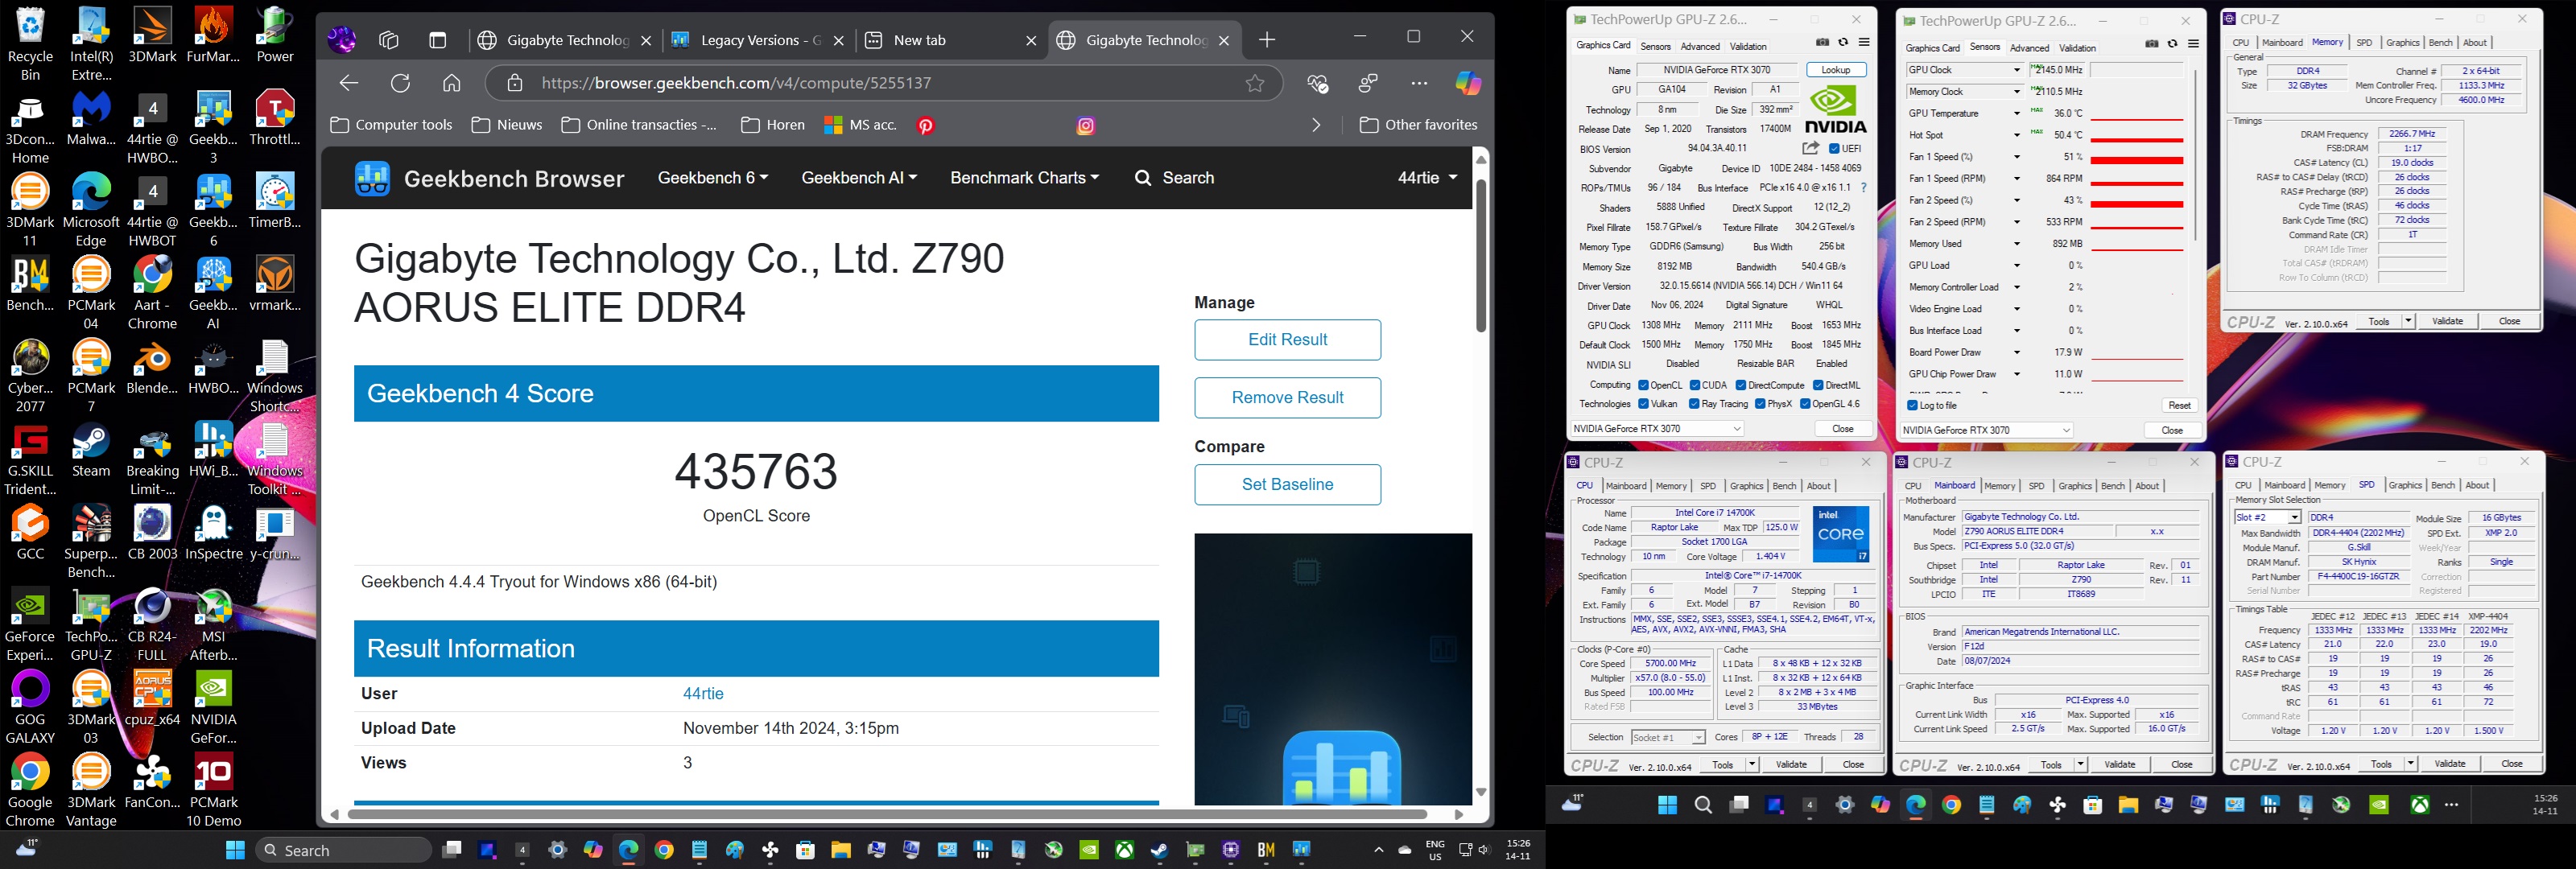Toggle the DirectCompute checkbox in GPU-Z
Viewport: 2576px width, 869px height.
pyautogui.click(x=1741, y=385)
